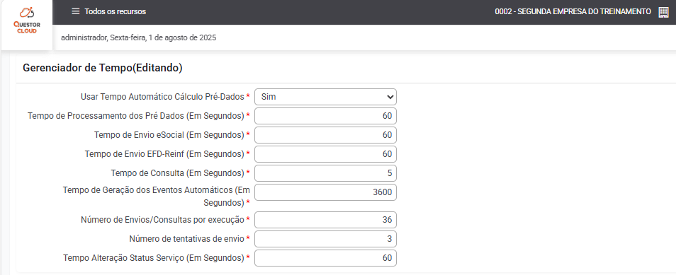
Task: Select the Tempo Alteração Status Serviço input
Action: [x=325, y=258]
